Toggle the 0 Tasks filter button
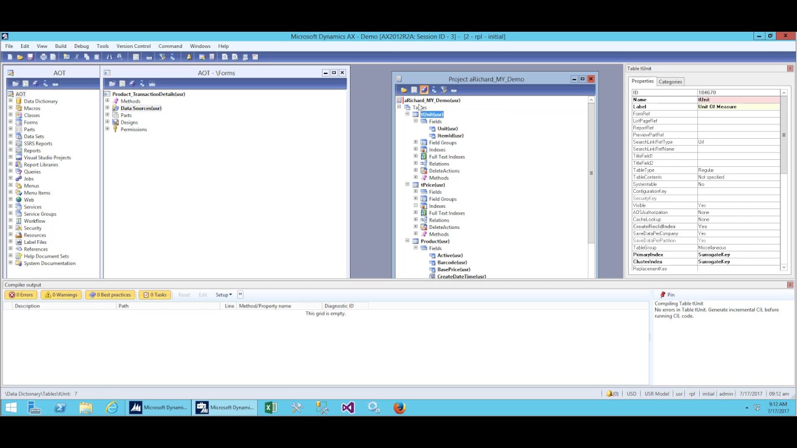 coord(154,294)
